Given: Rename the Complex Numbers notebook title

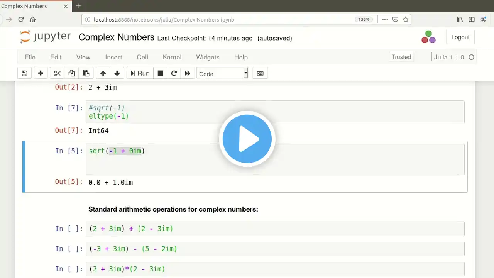Looking at the screenshot, I should pos(116,37).
